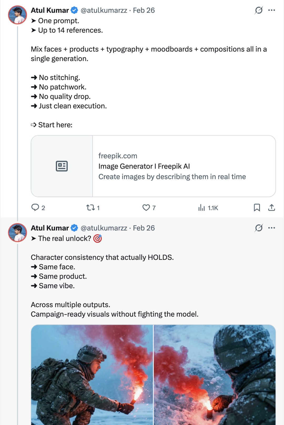Open view analytics showing 1.1K

point(202,208)
